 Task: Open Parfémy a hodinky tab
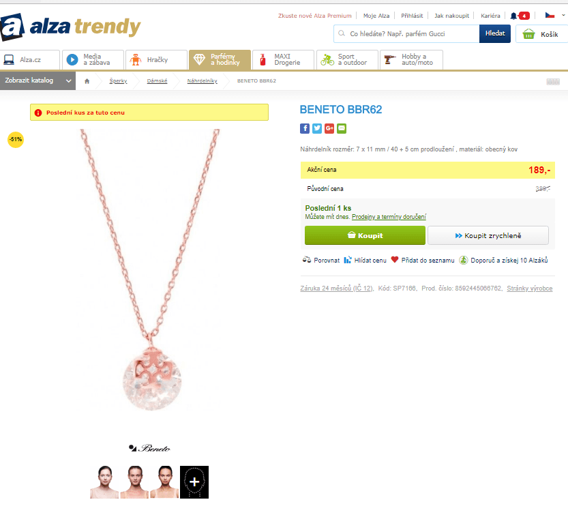pyautogui.click(x=220, y=59)
